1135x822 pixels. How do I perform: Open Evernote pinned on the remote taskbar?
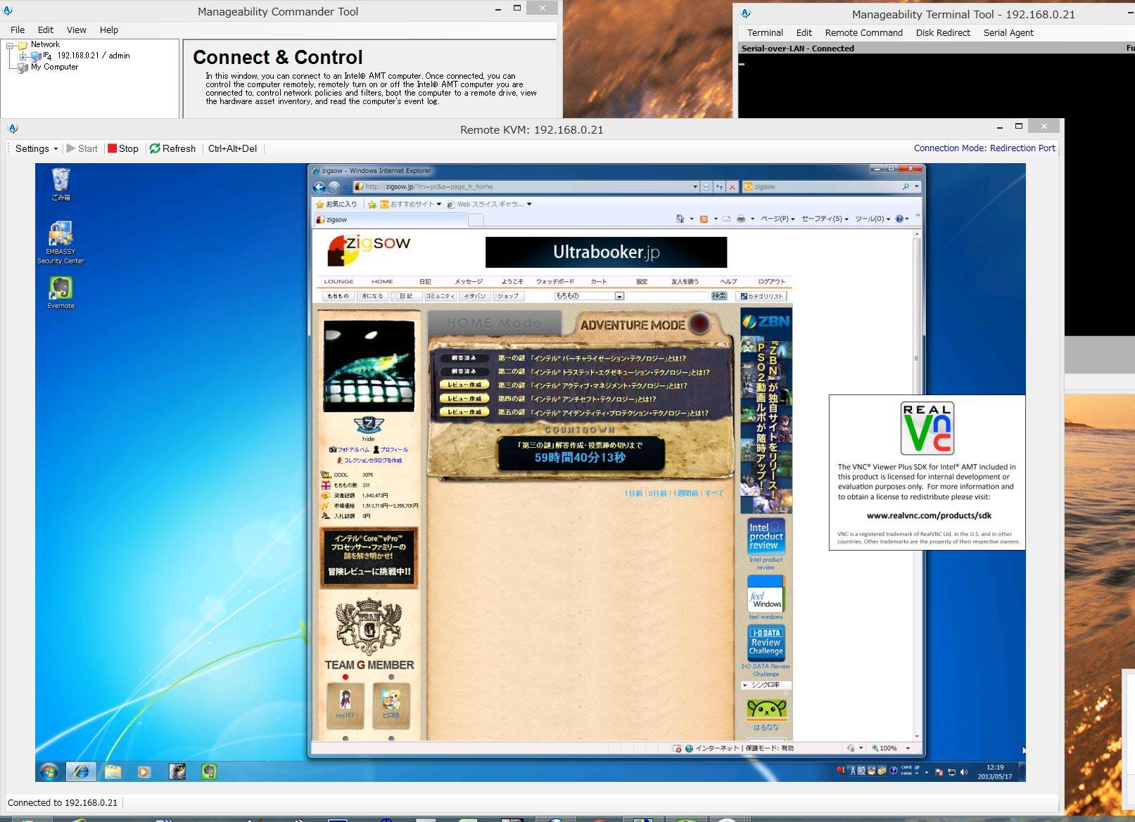[208, 771]
